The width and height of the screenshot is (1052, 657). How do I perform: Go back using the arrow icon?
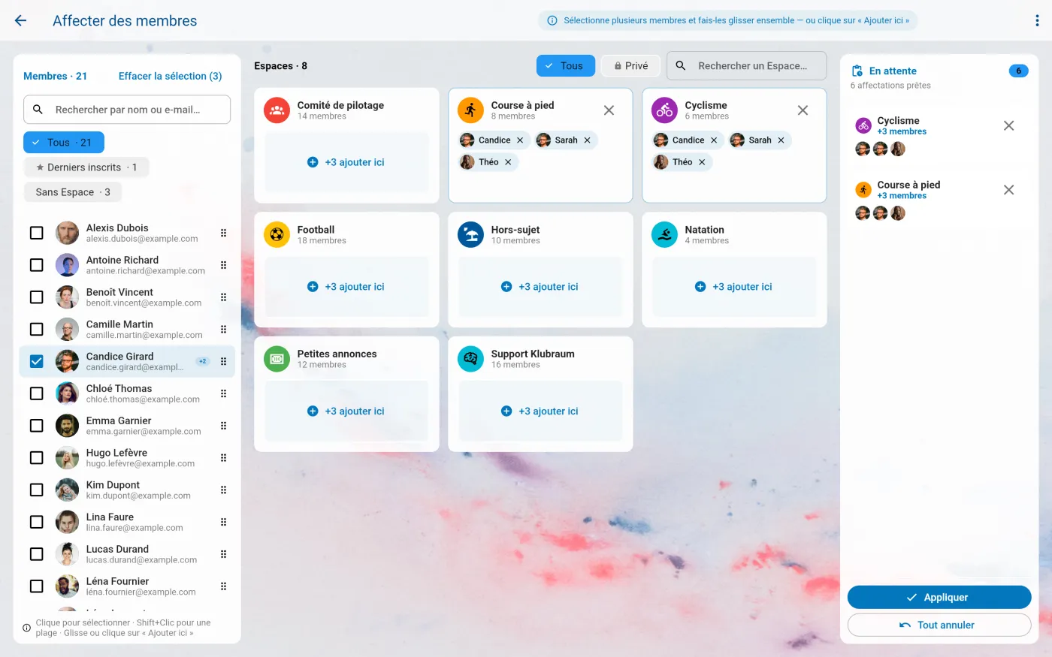20,21
